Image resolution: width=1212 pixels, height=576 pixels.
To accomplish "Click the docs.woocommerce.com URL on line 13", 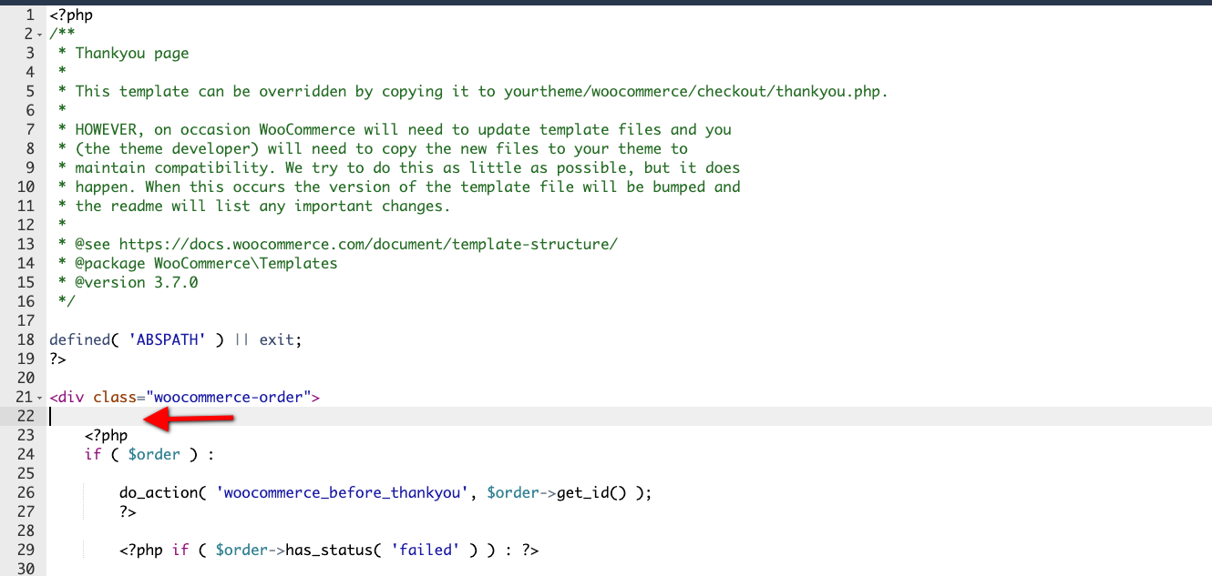I will pyautogui.click(x=368, y=244).
